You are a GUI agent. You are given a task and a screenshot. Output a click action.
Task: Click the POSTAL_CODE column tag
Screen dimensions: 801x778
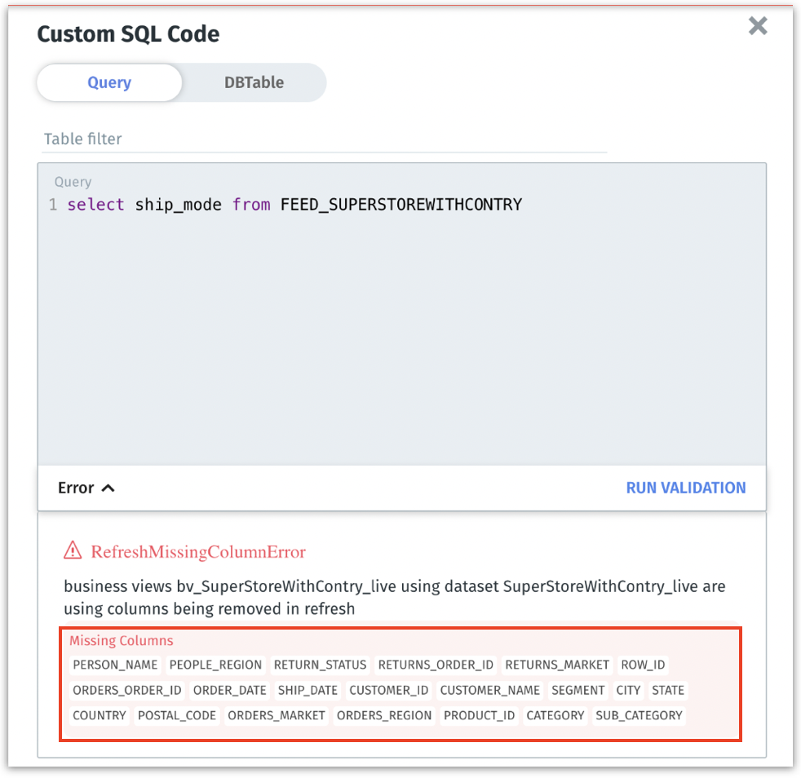pyautogui.click(x=177, y=715)
